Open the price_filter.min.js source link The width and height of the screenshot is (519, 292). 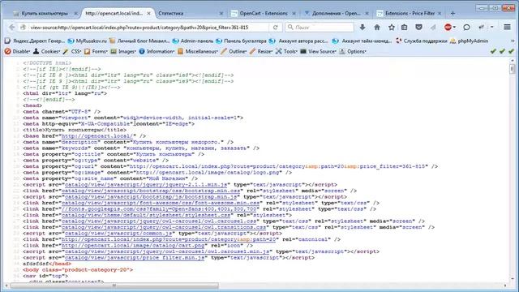coord(135,258)
